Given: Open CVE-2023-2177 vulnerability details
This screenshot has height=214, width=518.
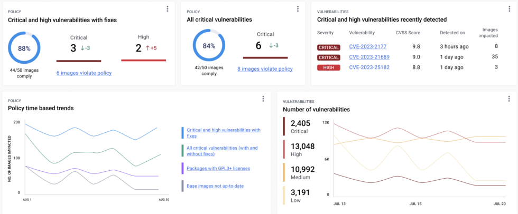Looking at the screenshot, I should [367, 46].
